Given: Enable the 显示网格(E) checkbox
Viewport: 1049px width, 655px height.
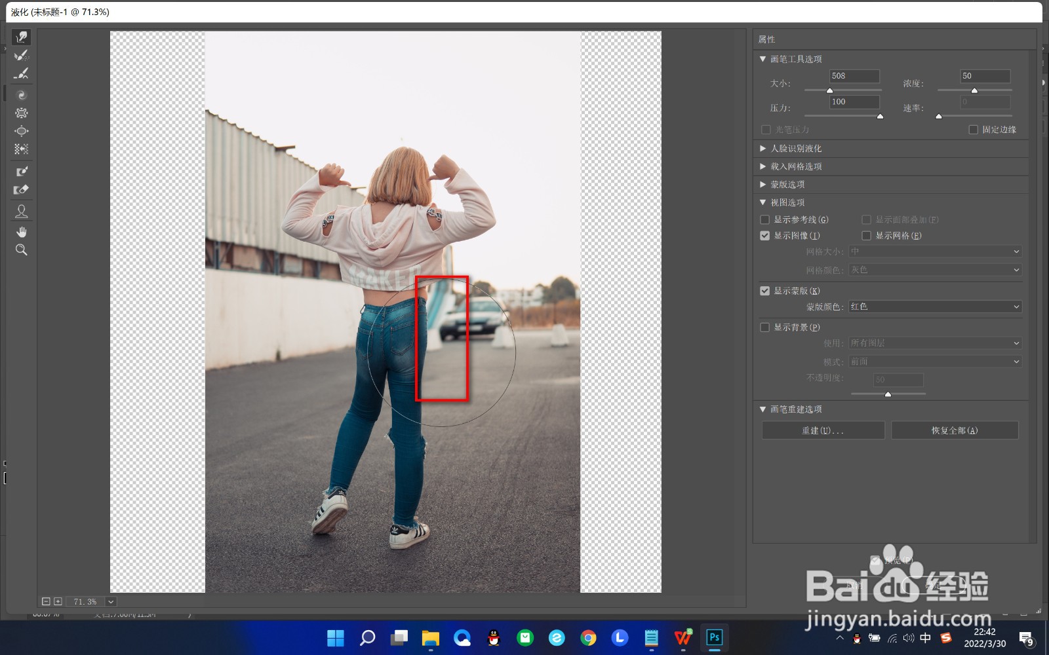Looking at the screenshot, I should click(x=866, y=235).
